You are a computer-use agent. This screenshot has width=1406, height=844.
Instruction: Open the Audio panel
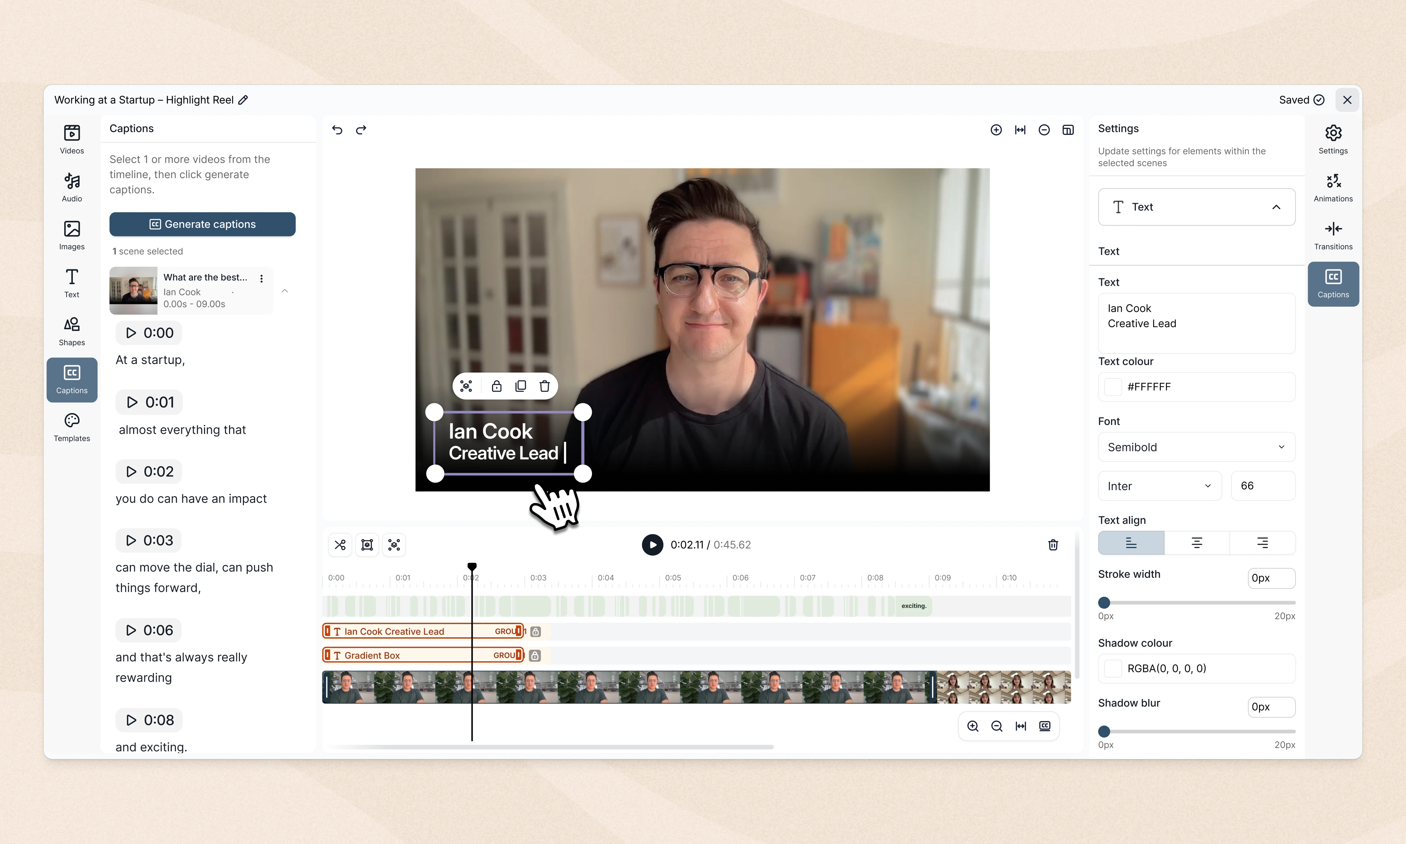(72, 187)
